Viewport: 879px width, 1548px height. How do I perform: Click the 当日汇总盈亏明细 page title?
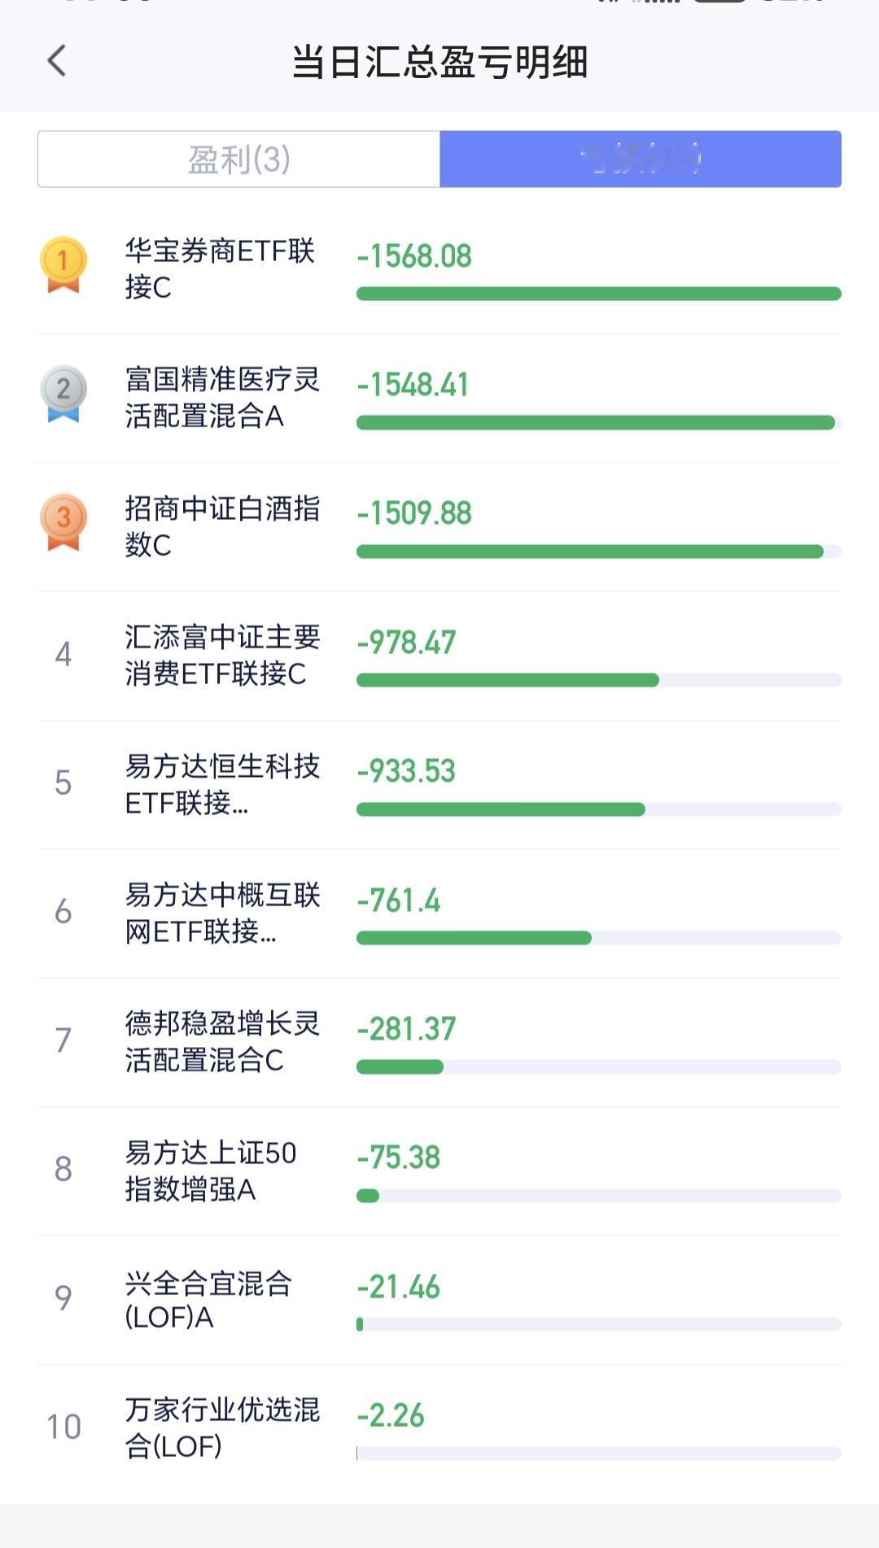[439, 62]
